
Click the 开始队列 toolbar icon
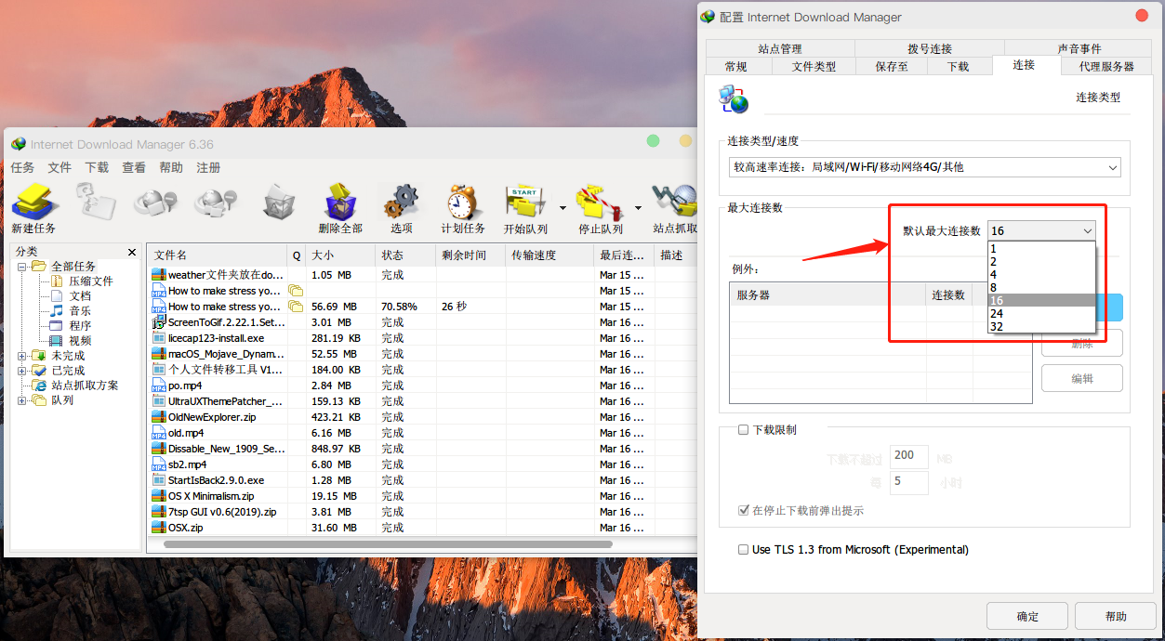point(525,202)
